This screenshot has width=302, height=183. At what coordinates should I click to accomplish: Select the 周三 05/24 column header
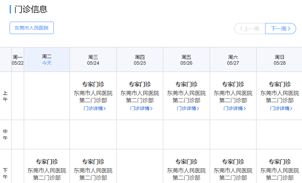coord(93,60)
